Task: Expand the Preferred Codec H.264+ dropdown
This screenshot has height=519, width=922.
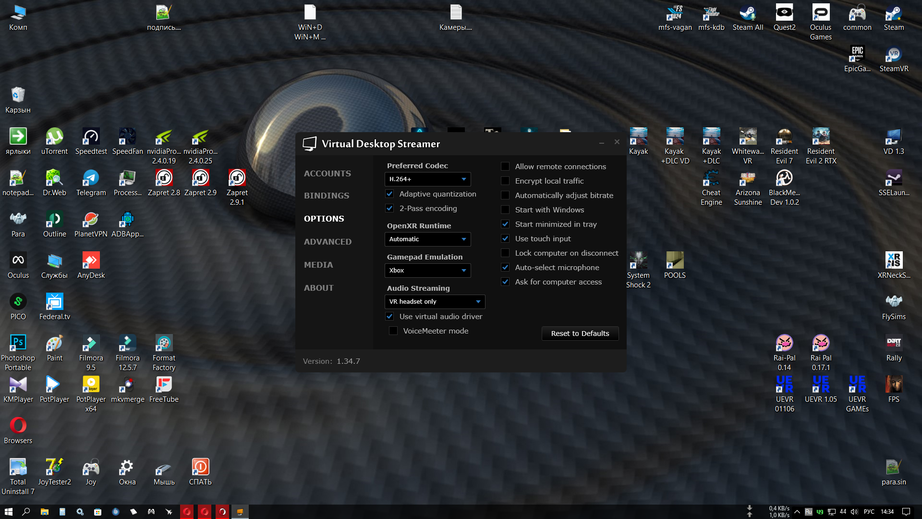Action: tap(427, 179)
